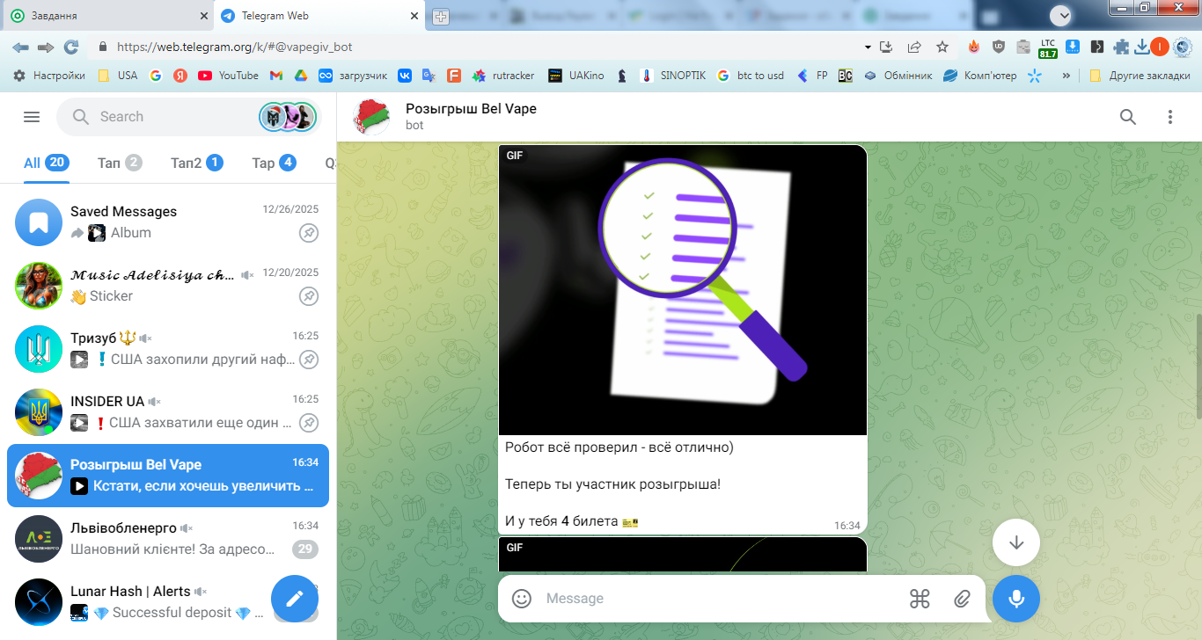Open the Другие закладки bookmarks folder
The height and width of the screenshot is (640, 1202).
[1140, 76]
